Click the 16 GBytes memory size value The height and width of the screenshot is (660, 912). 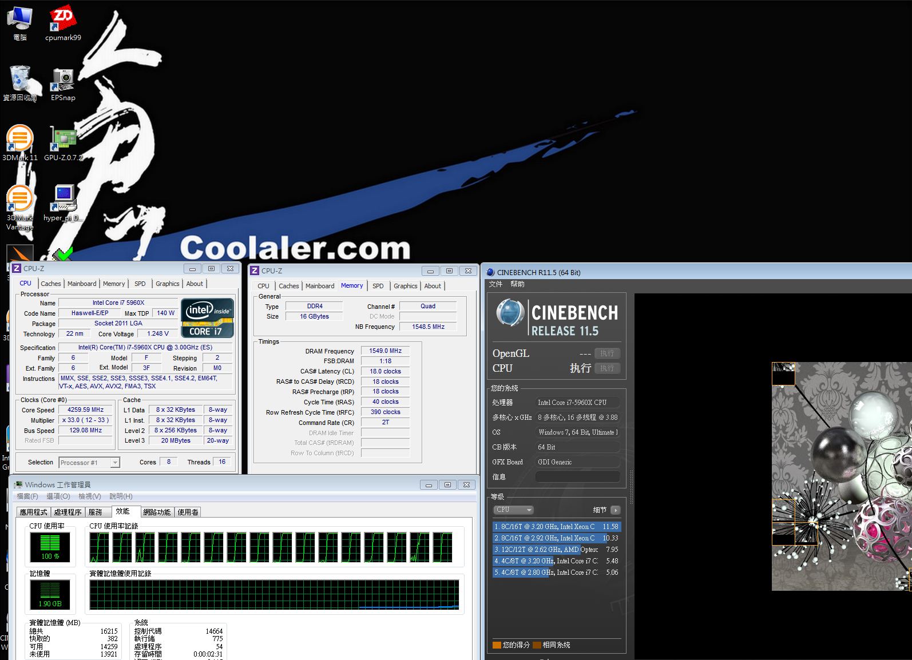point(314,317)
